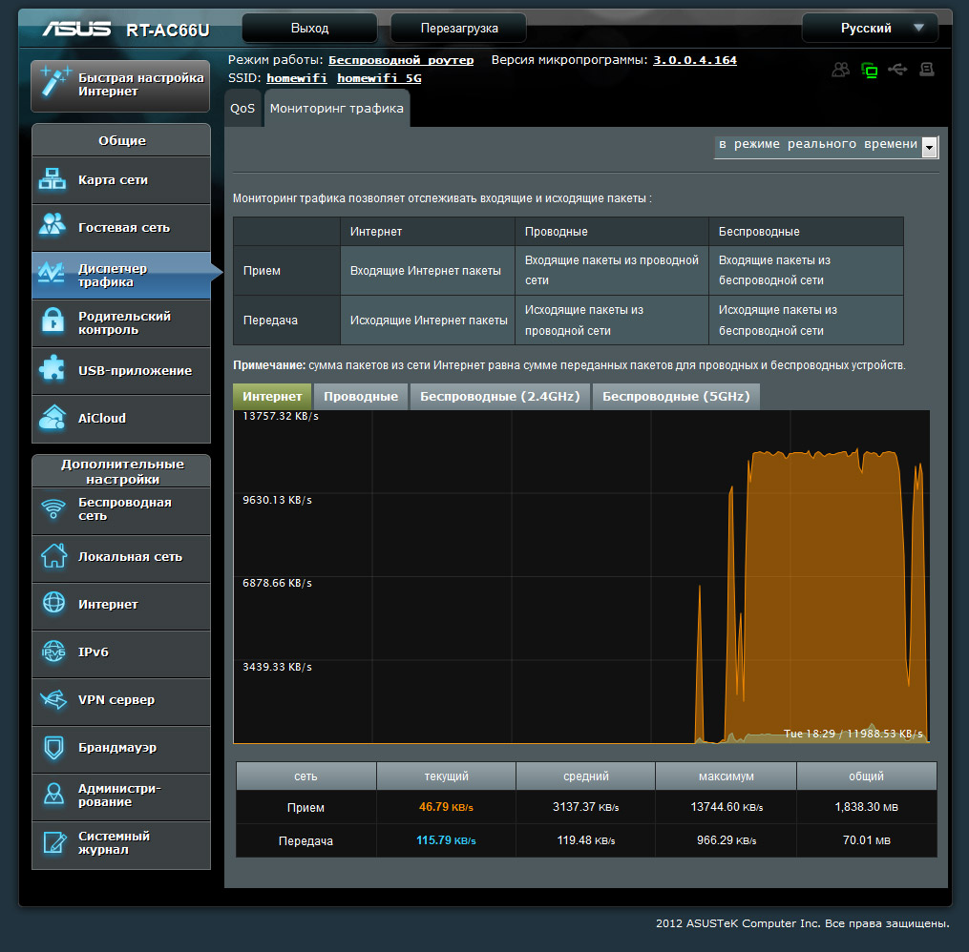Screen dimensions: 969x952
Task: Click the Прием average 3137.37 KB/s cell
Action: coord(586,807)
